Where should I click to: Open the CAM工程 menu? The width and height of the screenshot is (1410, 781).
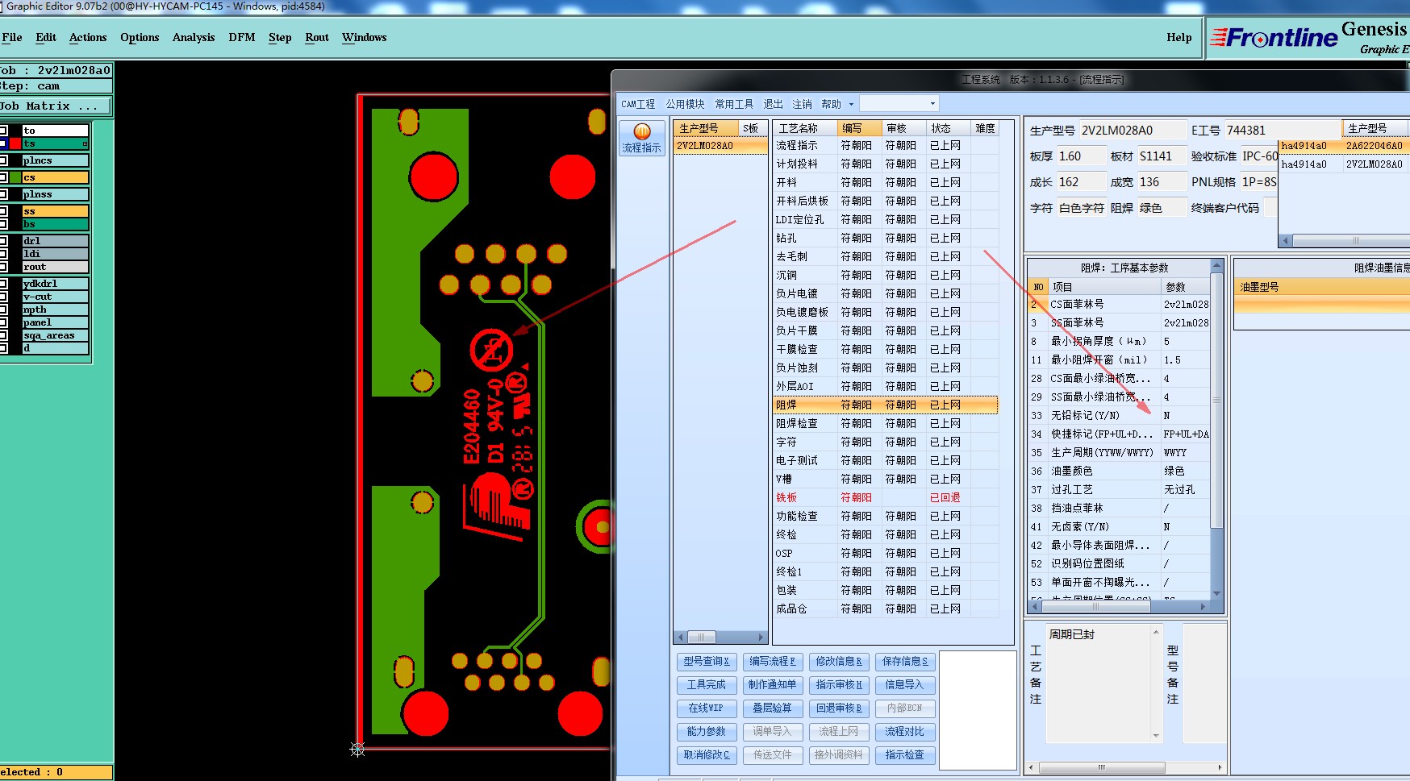[638, 104]
